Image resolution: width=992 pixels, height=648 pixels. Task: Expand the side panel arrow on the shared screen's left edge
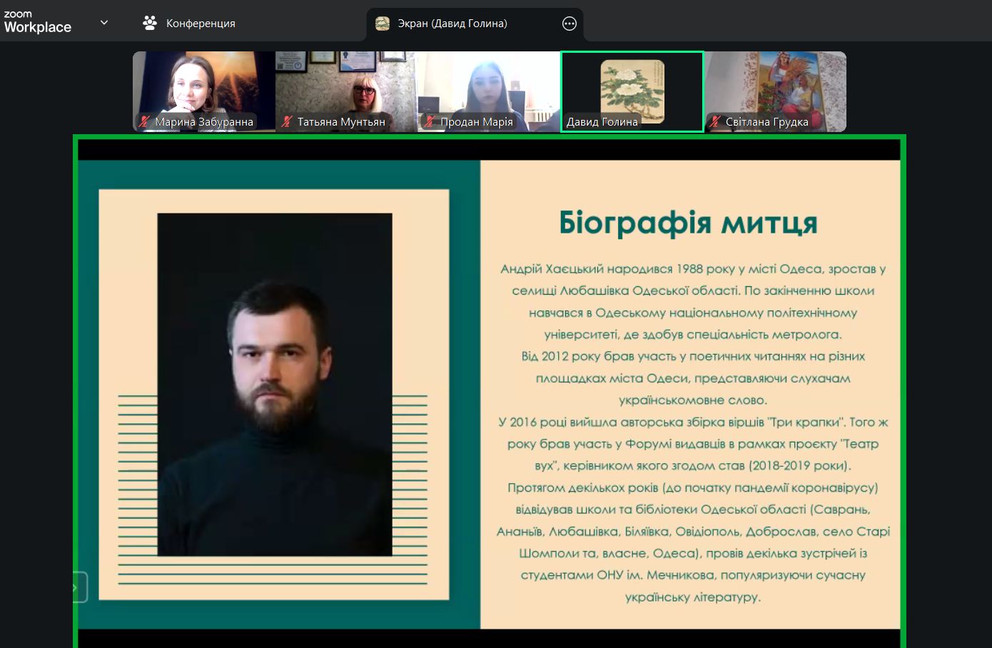coord(77,587)
